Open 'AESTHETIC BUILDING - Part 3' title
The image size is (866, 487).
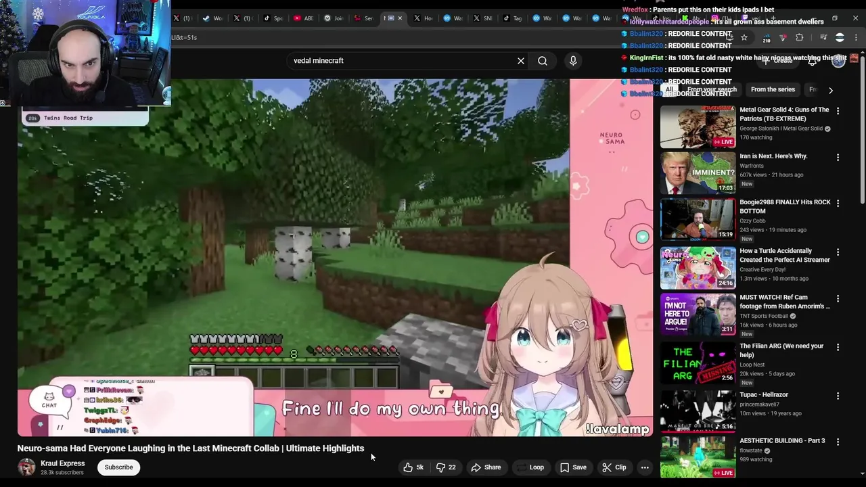(782, 441)
